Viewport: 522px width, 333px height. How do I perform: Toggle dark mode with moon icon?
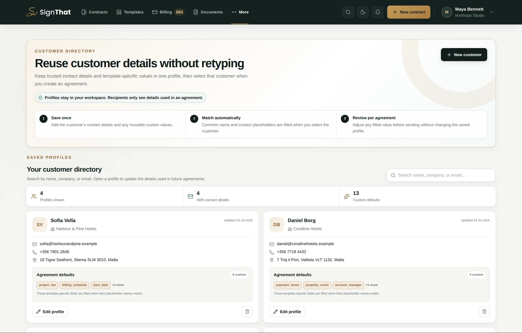click(363, 12)
